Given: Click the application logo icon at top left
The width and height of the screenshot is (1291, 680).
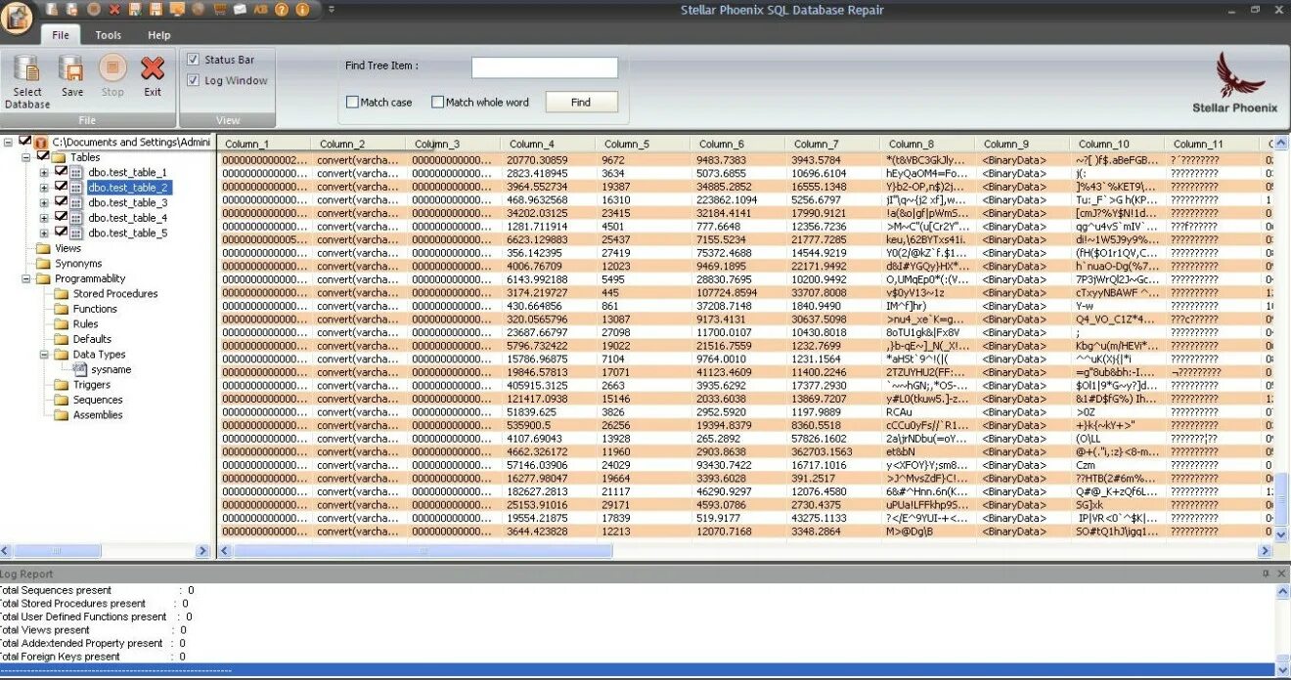Looking at the screenshot, I should pyautogui.click(x=17, y=17).
